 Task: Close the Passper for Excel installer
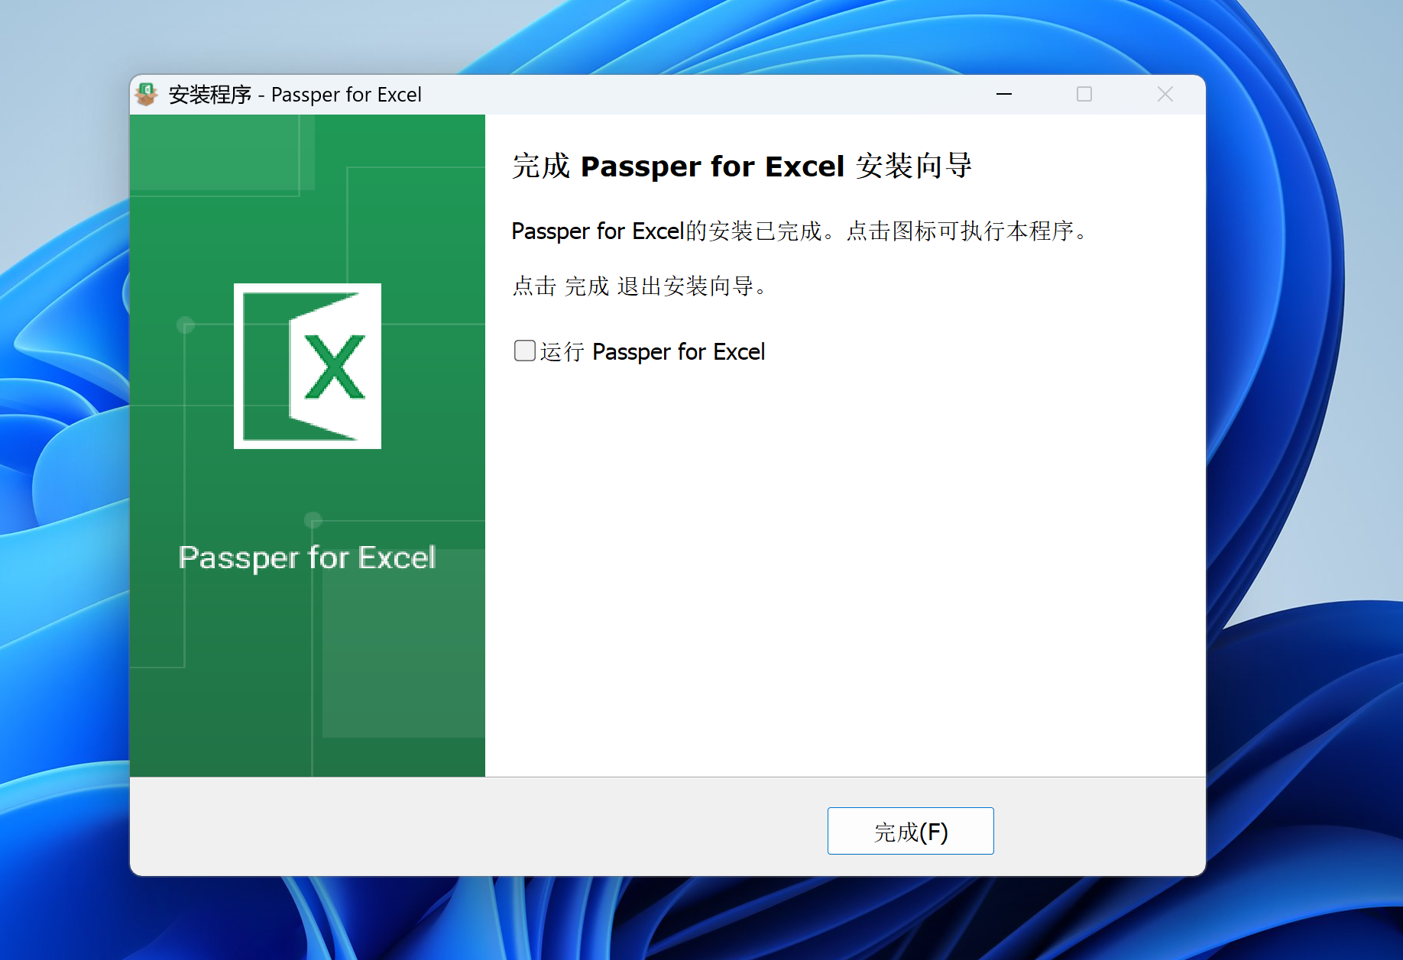click(x=1165, y=94)
